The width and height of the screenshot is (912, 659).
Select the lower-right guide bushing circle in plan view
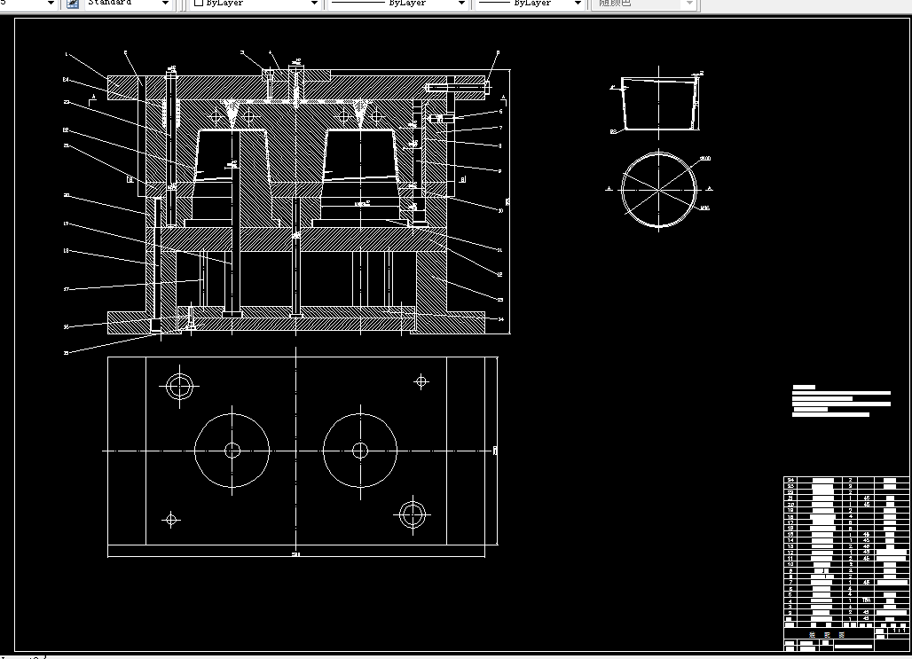pyautogui.click(x=413, y=514)
